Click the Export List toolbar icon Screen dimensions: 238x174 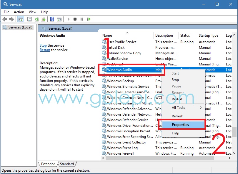pyautogui.click(x=43, y=19)
